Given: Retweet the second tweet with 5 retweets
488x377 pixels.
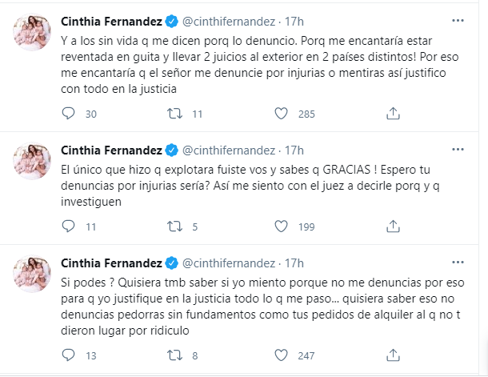Looking at the screenshot, I should tap(172, 227).
